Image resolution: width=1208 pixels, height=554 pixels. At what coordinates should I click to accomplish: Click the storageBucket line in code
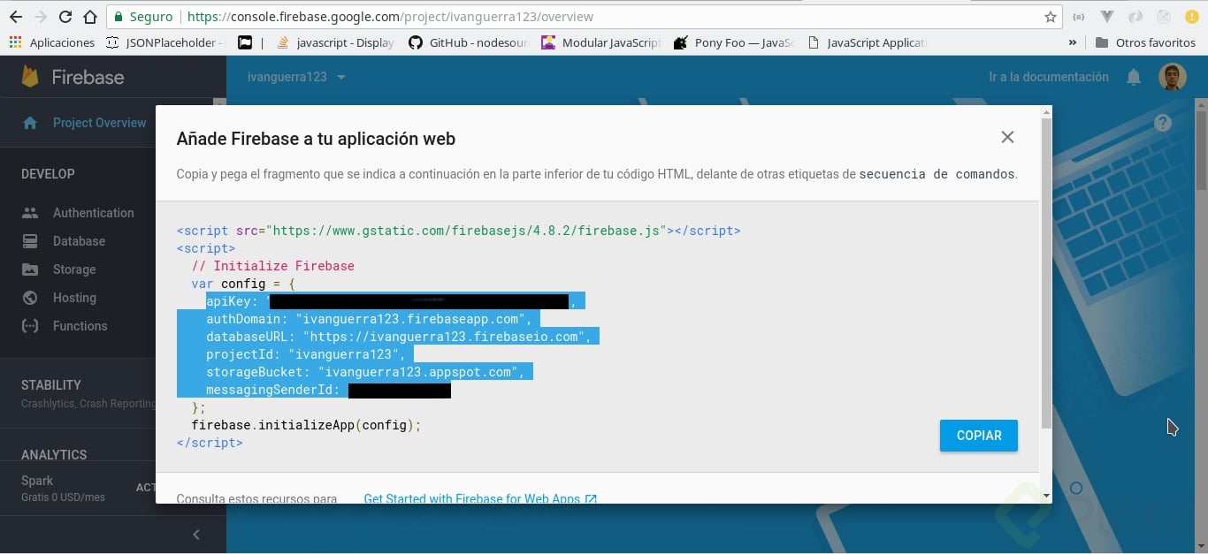tap(365, 372)
